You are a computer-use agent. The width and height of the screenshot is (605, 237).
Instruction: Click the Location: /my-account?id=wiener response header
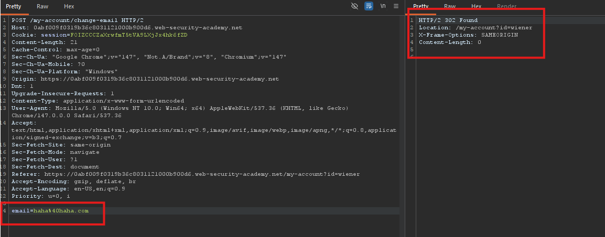coord(476,28)
